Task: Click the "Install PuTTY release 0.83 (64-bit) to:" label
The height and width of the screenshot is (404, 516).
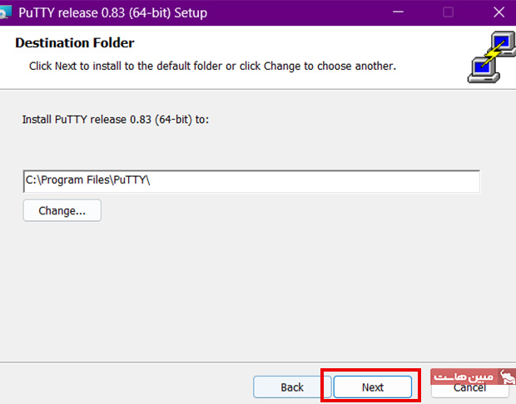Action: (x=115, y=120)
